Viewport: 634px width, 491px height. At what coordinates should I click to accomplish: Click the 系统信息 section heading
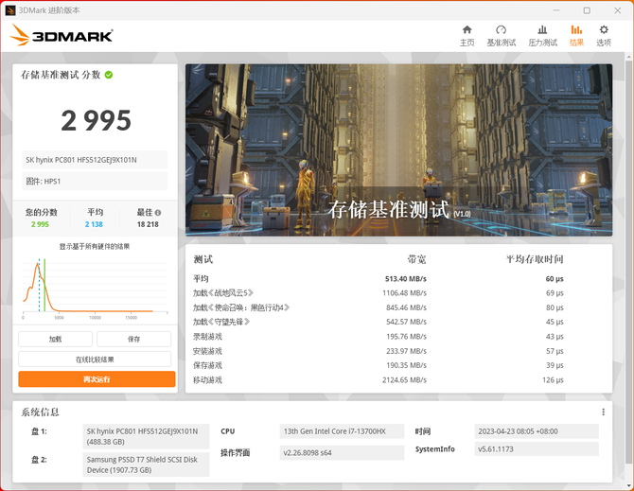pos(40,412)
